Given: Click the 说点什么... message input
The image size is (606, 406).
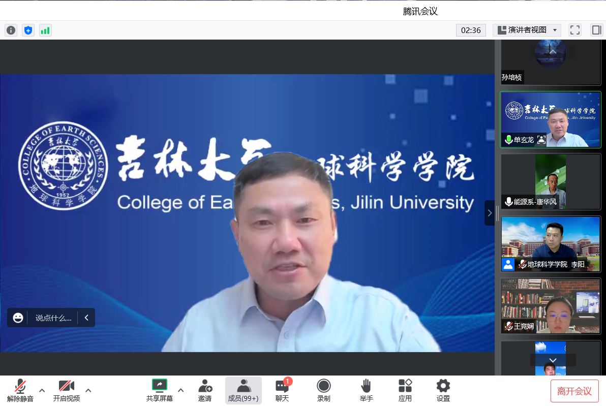Looking at the screenshot, I should point(53,318).
